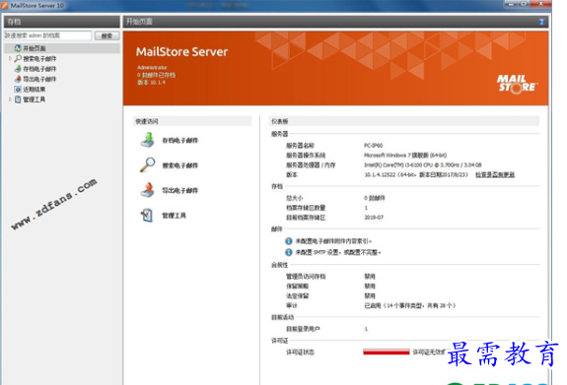Click the MailStore Server banner title
Viewport: 567px width, 385px height.
(x=181, y=52)
